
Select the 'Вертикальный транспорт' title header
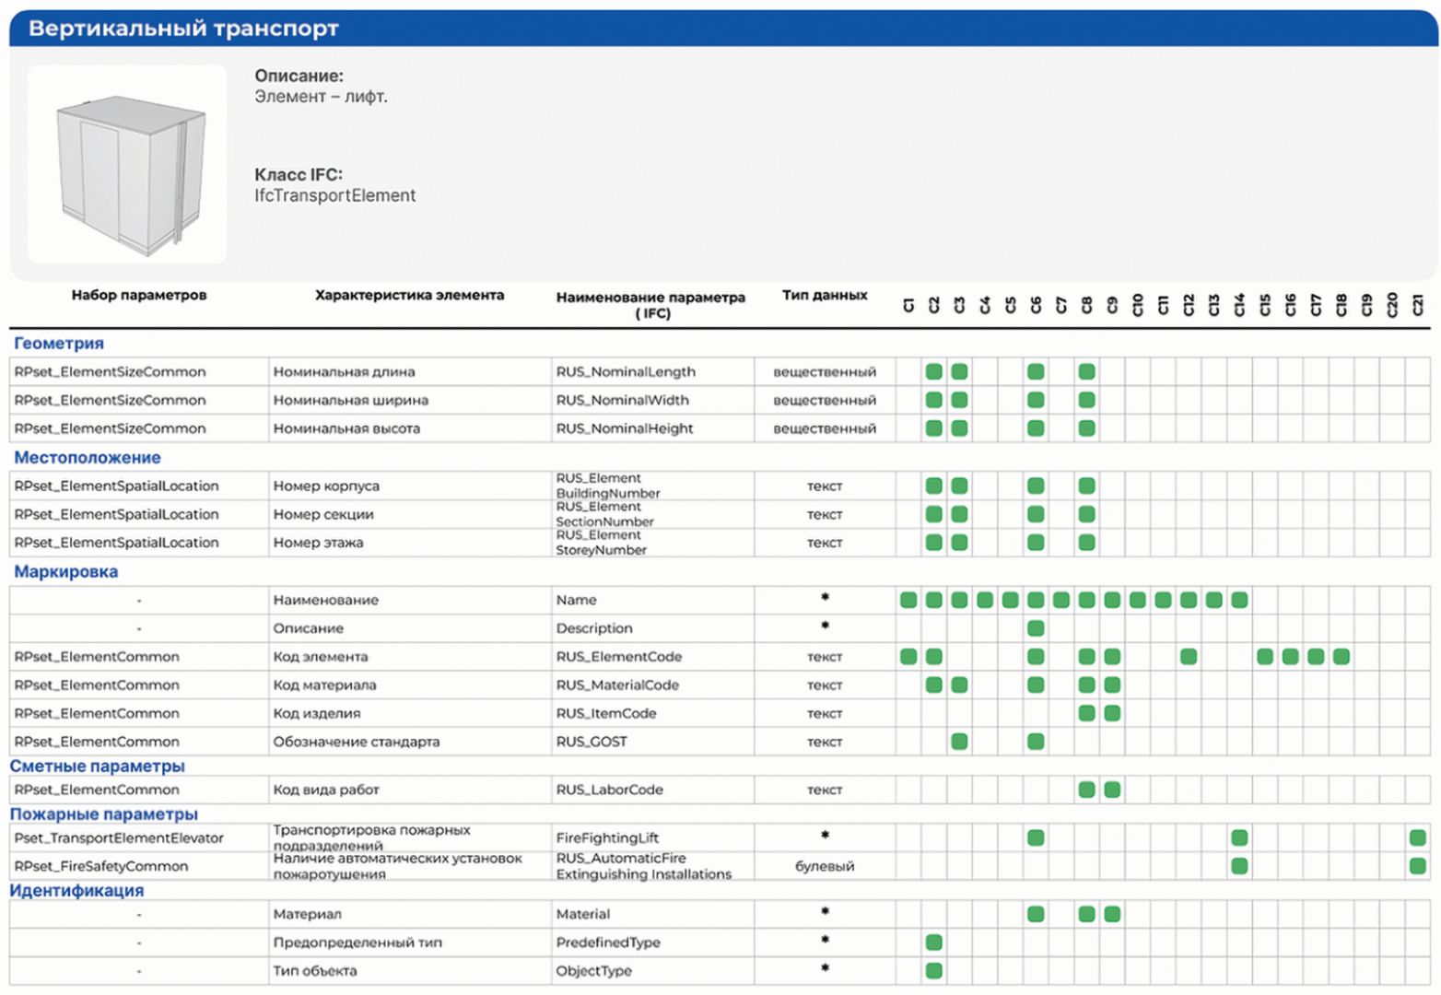tap(183, 29)
